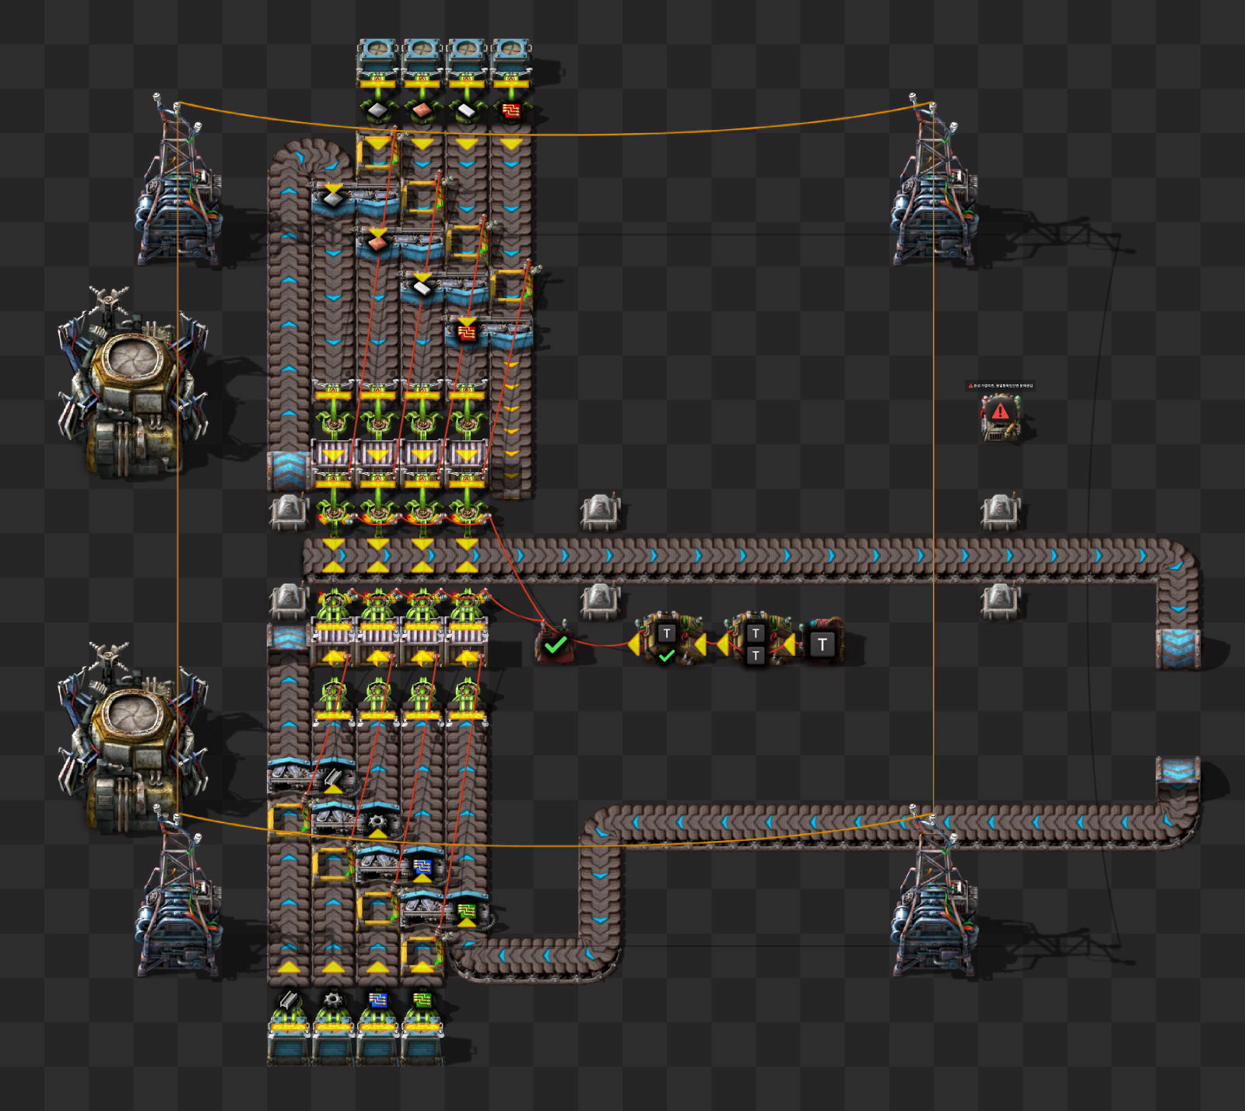Screen dimensions: 1245x1111
Task: Select the electronic circuit filtered splitter
Action: 444,910
